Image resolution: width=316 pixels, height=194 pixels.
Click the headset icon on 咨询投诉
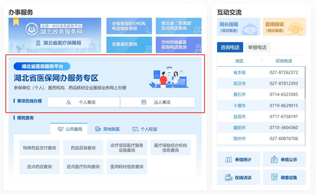click(x=296, y=29)
